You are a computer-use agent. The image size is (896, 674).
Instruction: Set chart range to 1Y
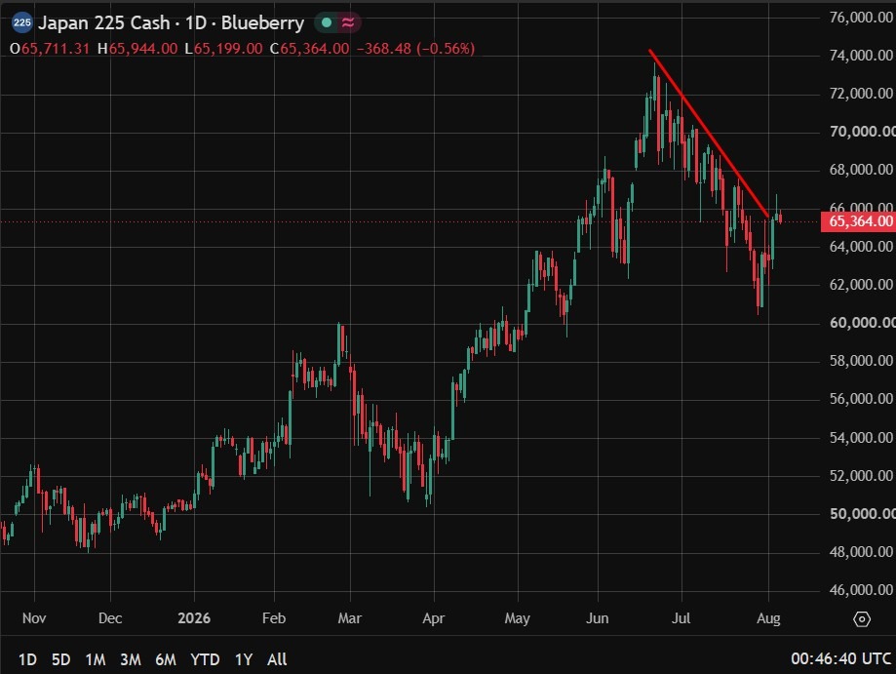(x=244, y=659)
